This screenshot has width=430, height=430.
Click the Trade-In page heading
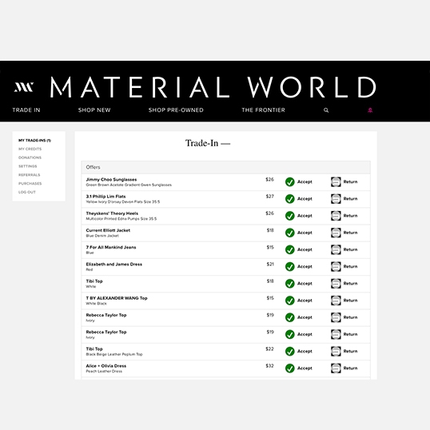(208, 143)
